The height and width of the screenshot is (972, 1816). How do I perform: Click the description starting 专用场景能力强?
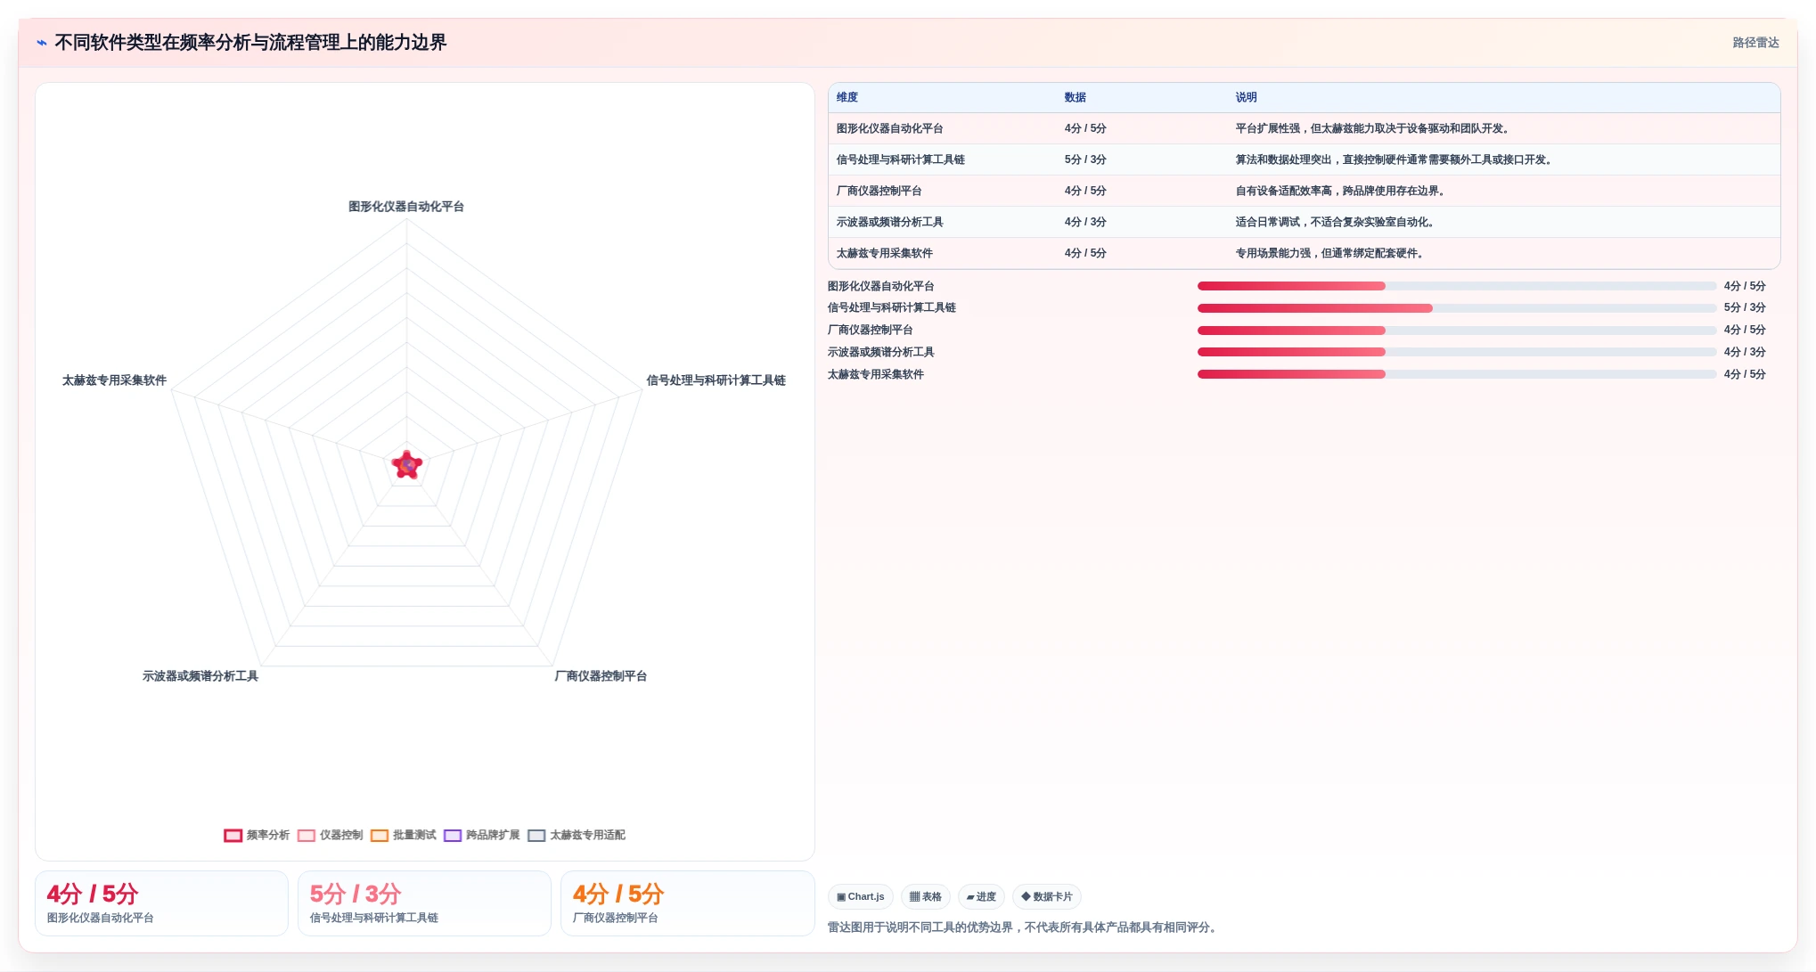tap(1331, 253)
